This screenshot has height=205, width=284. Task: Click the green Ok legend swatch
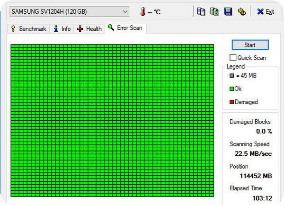pos(231,89)
